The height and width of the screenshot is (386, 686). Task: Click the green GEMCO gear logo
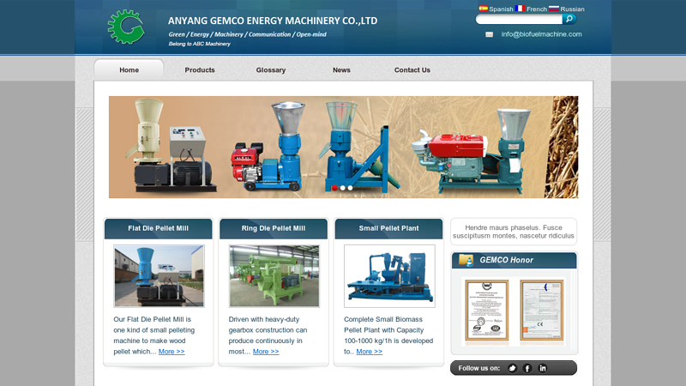[126, 27]
